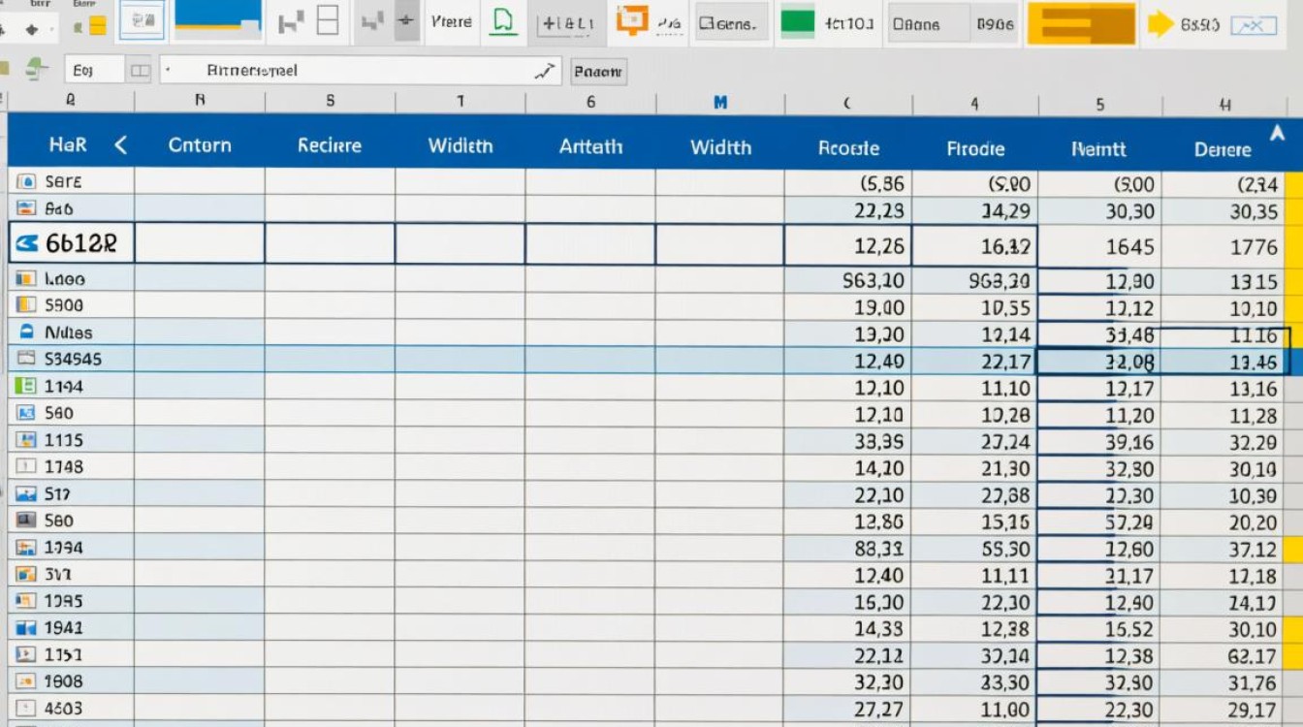The image size is (1303, 727).
Task: Click the pressed plus icon in top toolbar
Action: [x=407, y=20]
